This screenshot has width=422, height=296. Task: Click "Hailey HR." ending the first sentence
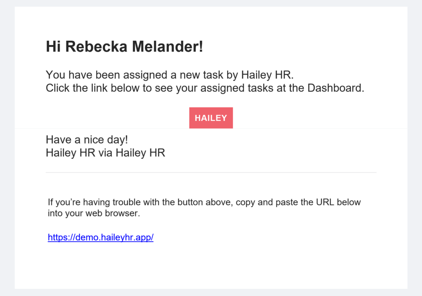pos(267,75)
